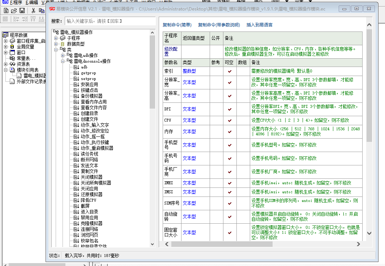Image resolution: width=385 pixels, height=266 pixels.
Task: Click 文本型 link in the 内存 row
Action: [189, 131]
